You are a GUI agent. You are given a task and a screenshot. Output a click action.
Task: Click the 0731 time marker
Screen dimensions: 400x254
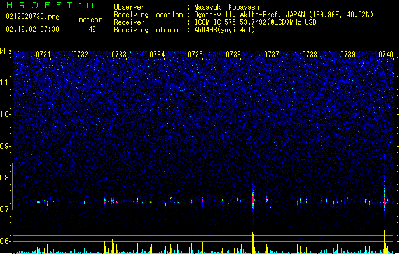pos(43,55)
